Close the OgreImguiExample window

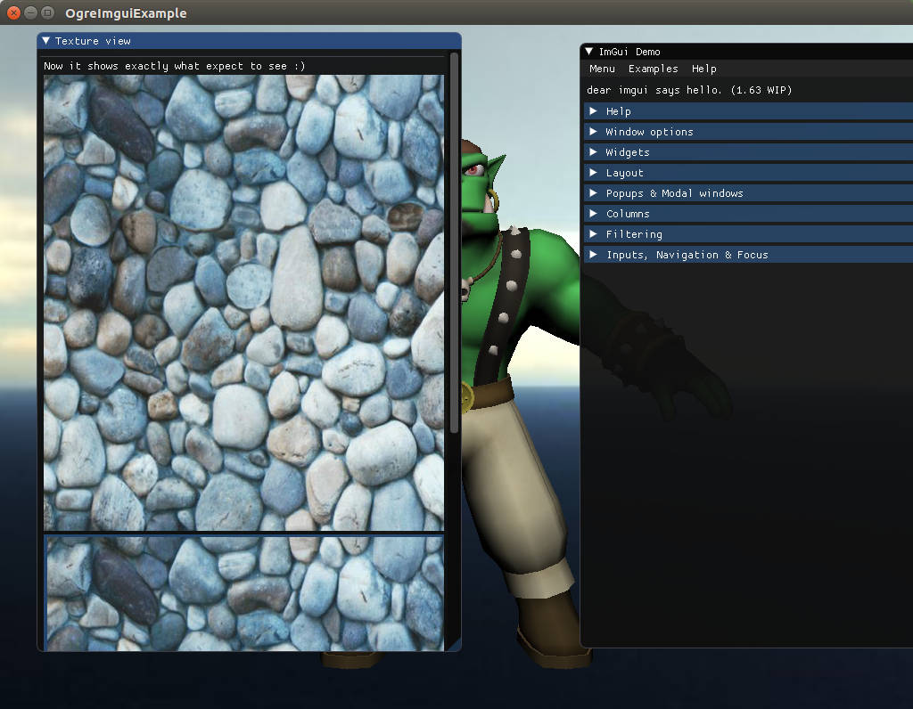coord(13,12)
